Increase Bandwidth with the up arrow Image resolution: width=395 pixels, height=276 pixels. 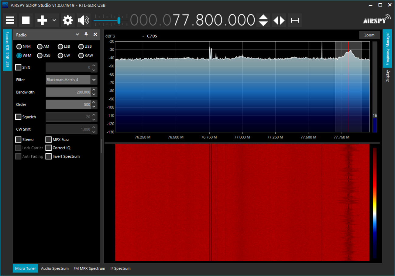tap(94, 90)
